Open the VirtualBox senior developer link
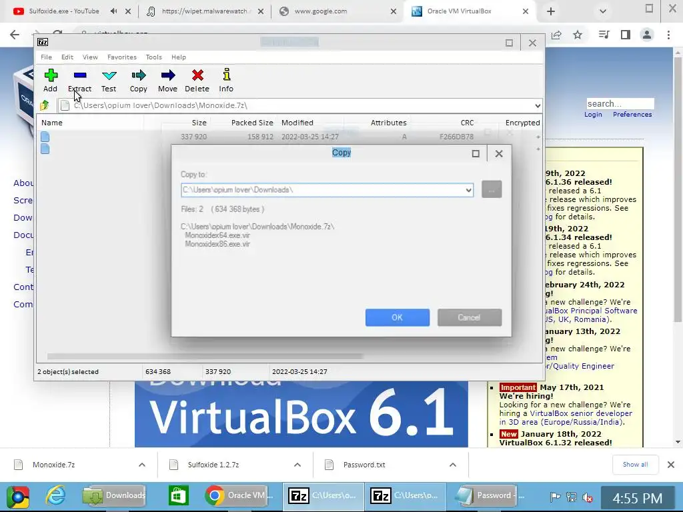Viewport: 683px width, 512px height. click(581, 413)
